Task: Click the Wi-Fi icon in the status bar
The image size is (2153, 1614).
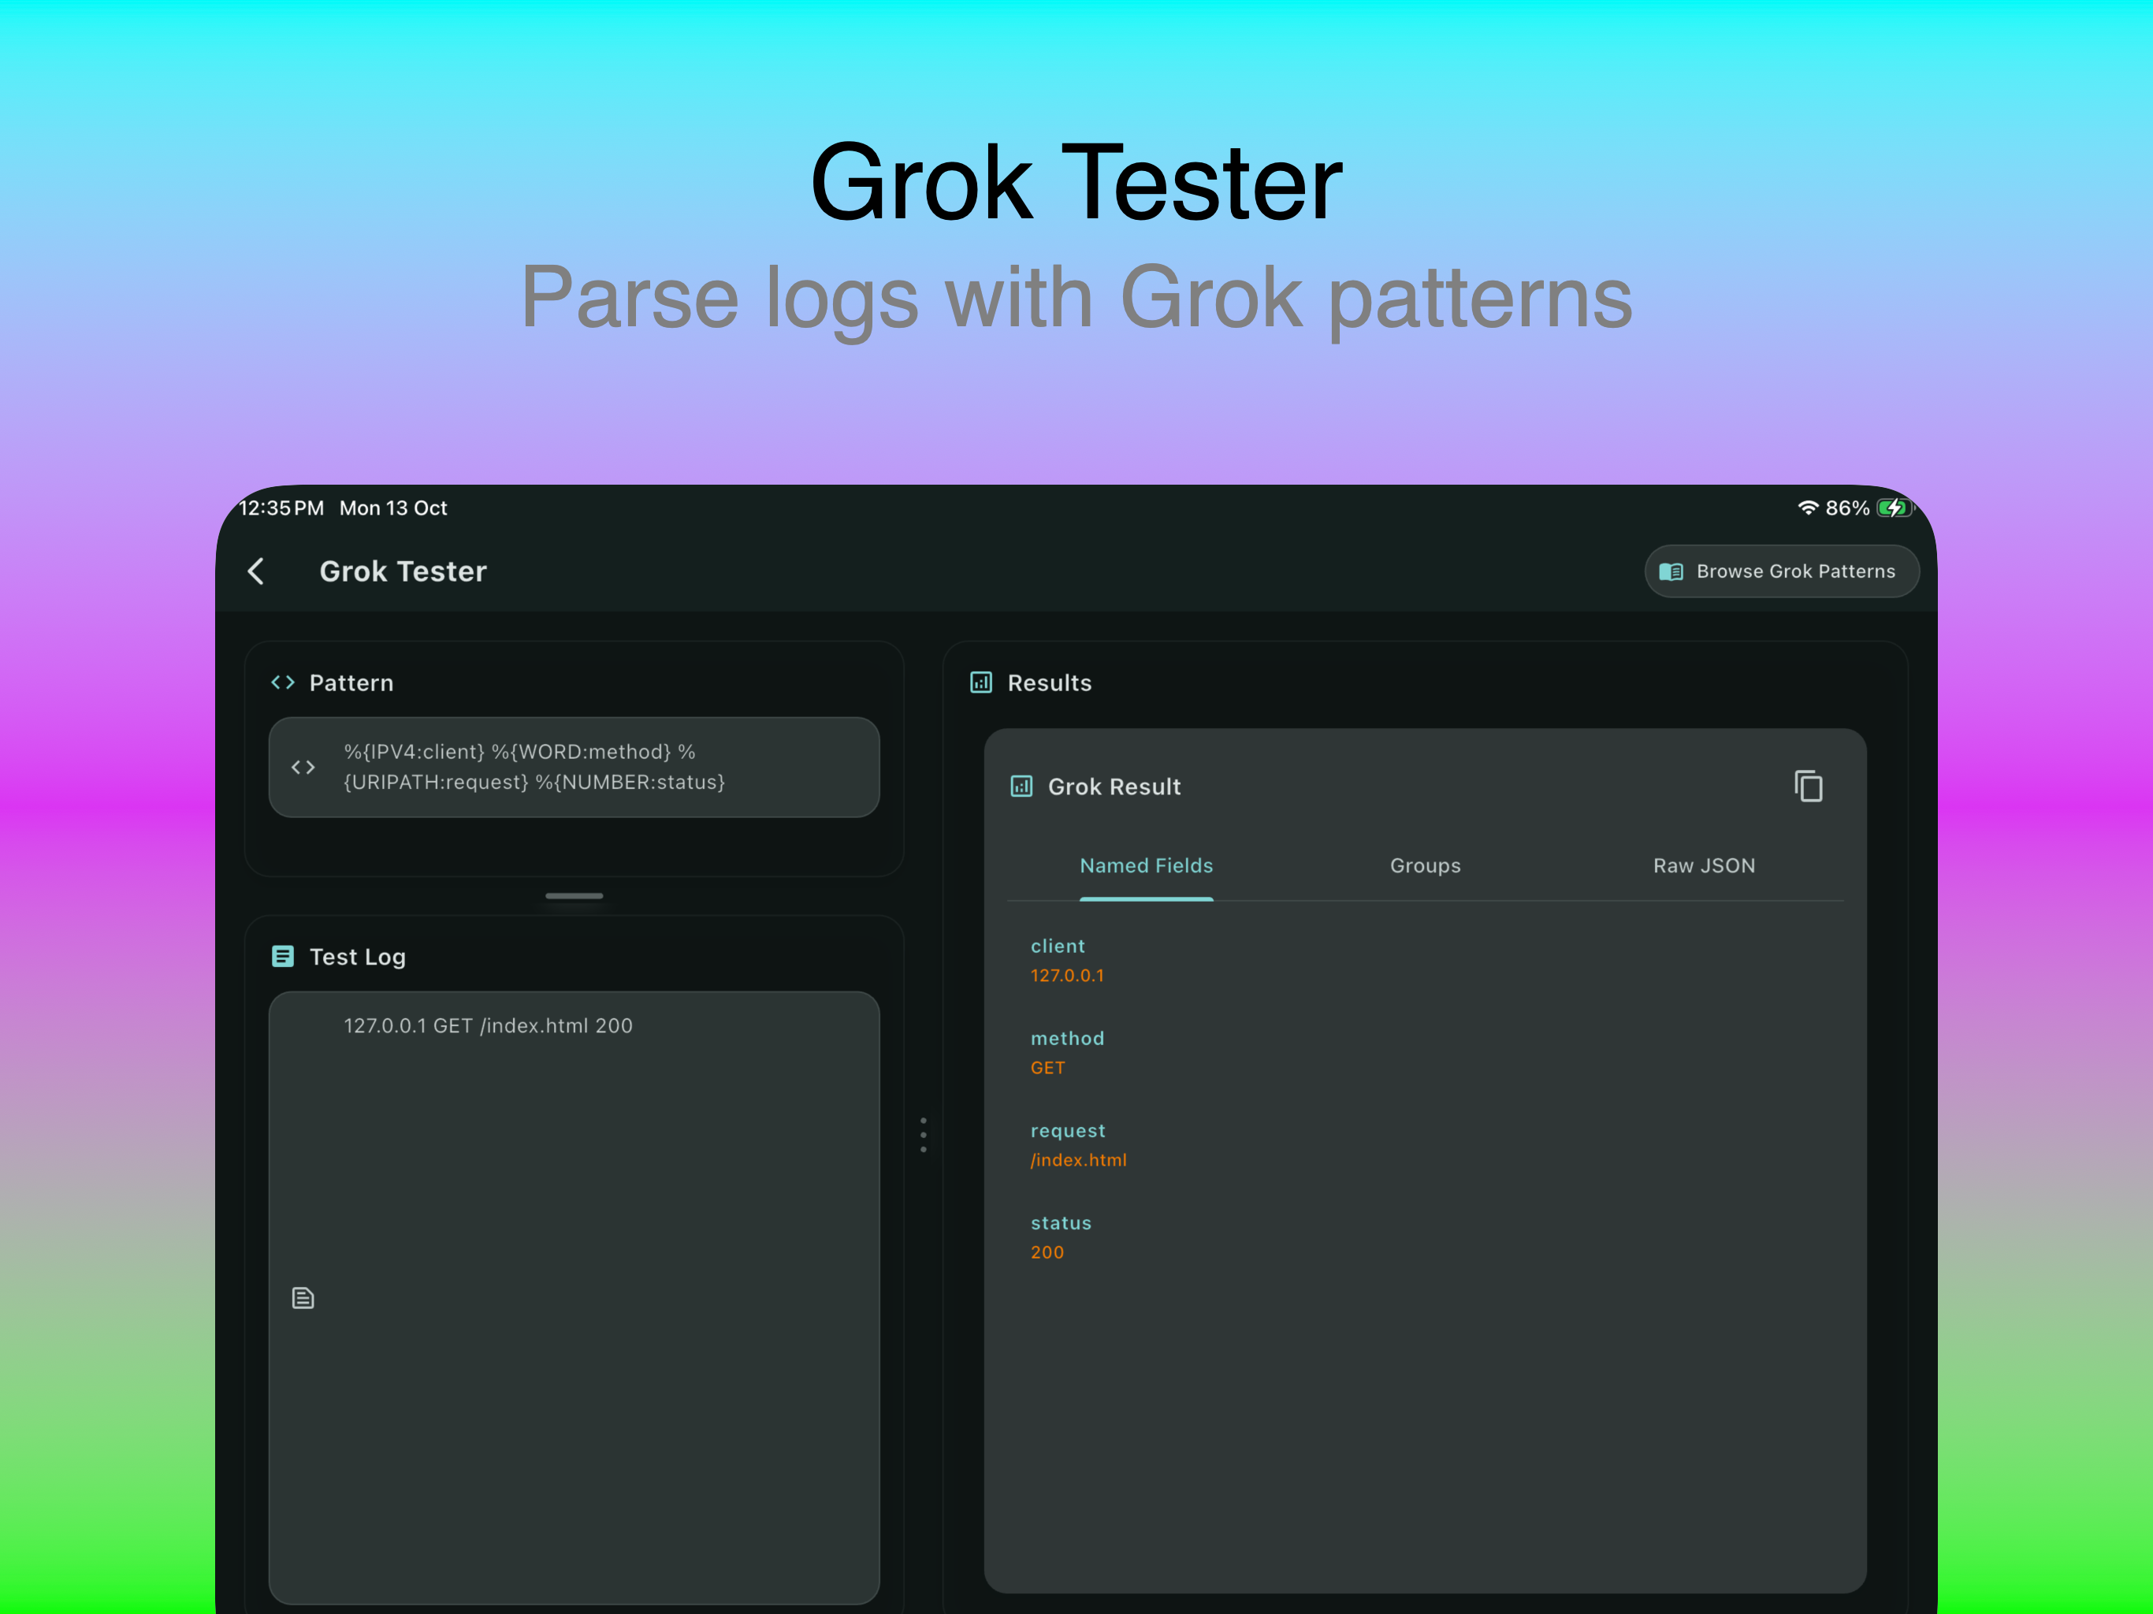Action: 1809,508
